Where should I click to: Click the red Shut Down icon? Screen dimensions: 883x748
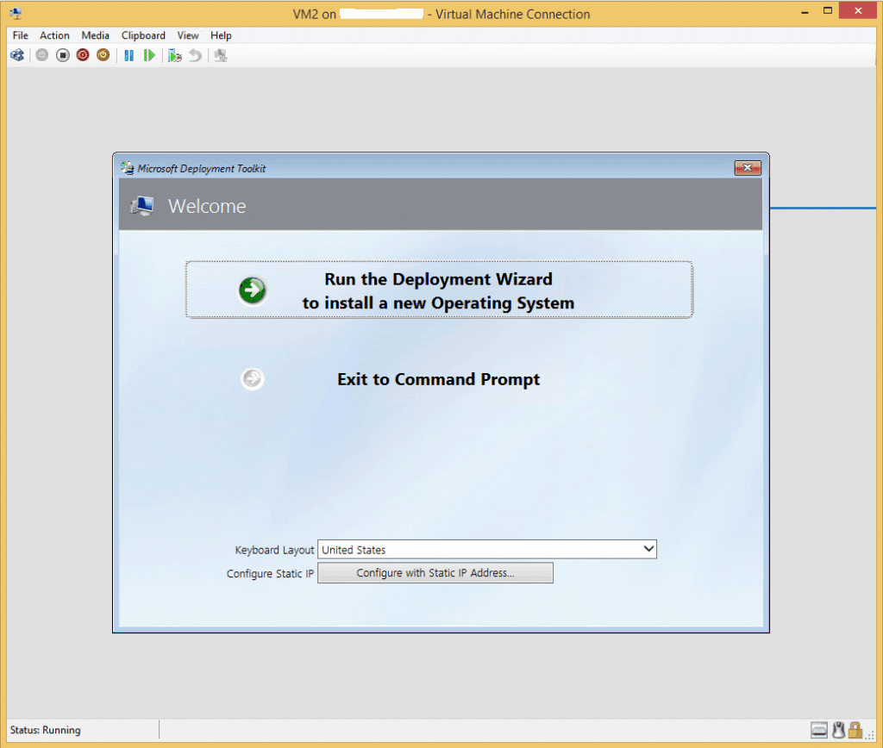click(x=83, y=55)
